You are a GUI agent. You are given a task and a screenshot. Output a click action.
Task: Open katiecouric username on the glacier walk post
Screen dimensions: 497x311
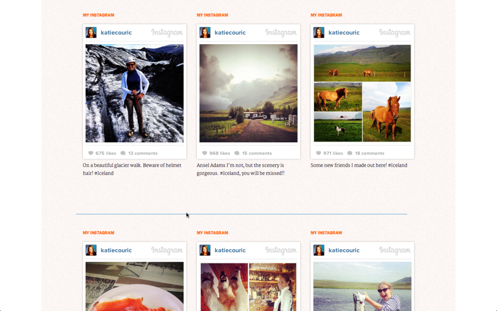coord(116,32)
